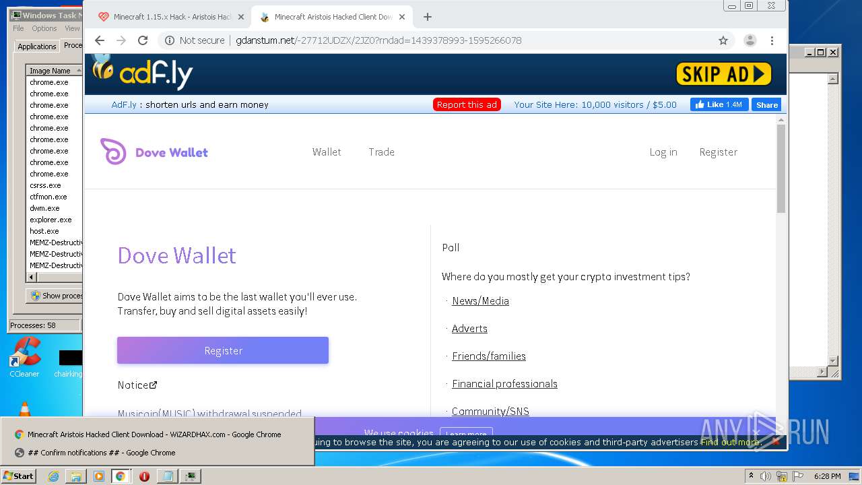The width and height of the screenshot is (862, 485).
Task: Open the Start menu
Action: [18, 476]
